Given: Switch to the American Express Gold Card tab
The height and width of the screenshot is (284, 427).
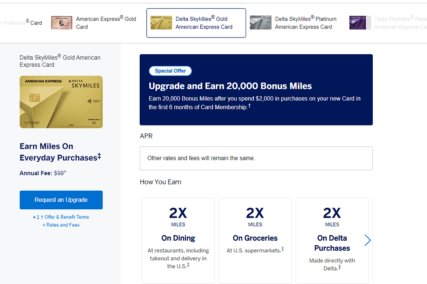Looking at the screenshot, I should point(105,23).
